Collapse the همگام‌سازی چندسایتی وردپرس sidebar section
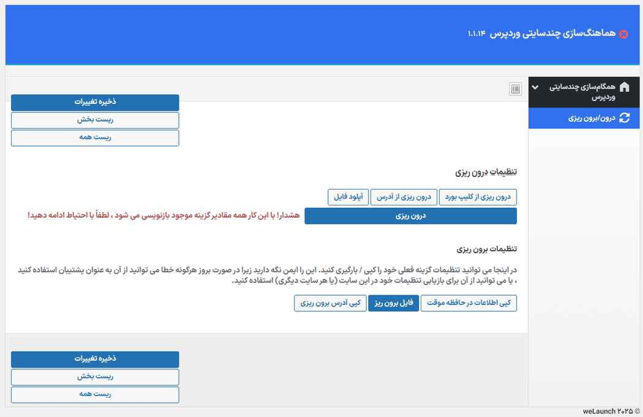The width and height of the screenshot is (643, 417). pyautogui.click(x=534, y=87)
